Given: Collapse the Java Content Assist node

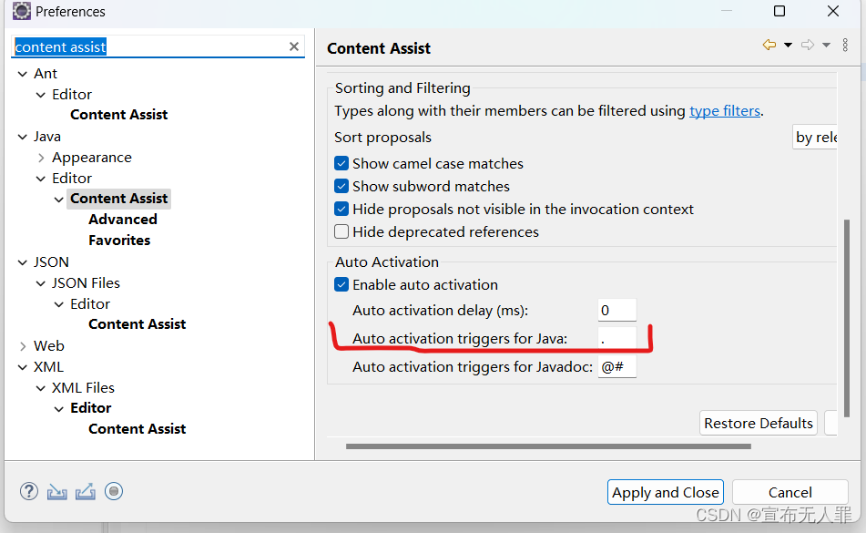Looking at the screenshot, I should pyautogui.click(x=59, y=199).
